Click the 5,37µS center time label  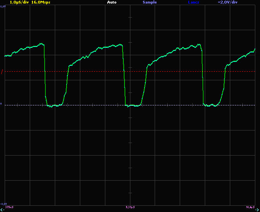(x=130, y=207)
